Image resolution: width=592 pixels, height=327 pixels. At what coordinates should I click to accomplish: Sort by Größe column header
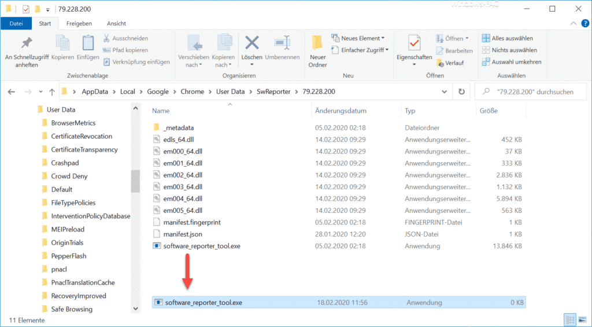(x=489, y=111)
